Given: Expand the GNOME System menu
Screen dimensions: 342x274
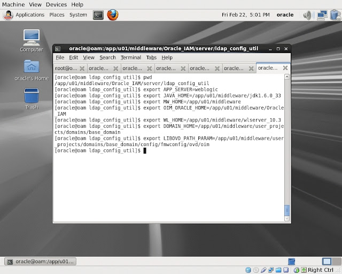Looking at the screenshot, I should (78, 15).
